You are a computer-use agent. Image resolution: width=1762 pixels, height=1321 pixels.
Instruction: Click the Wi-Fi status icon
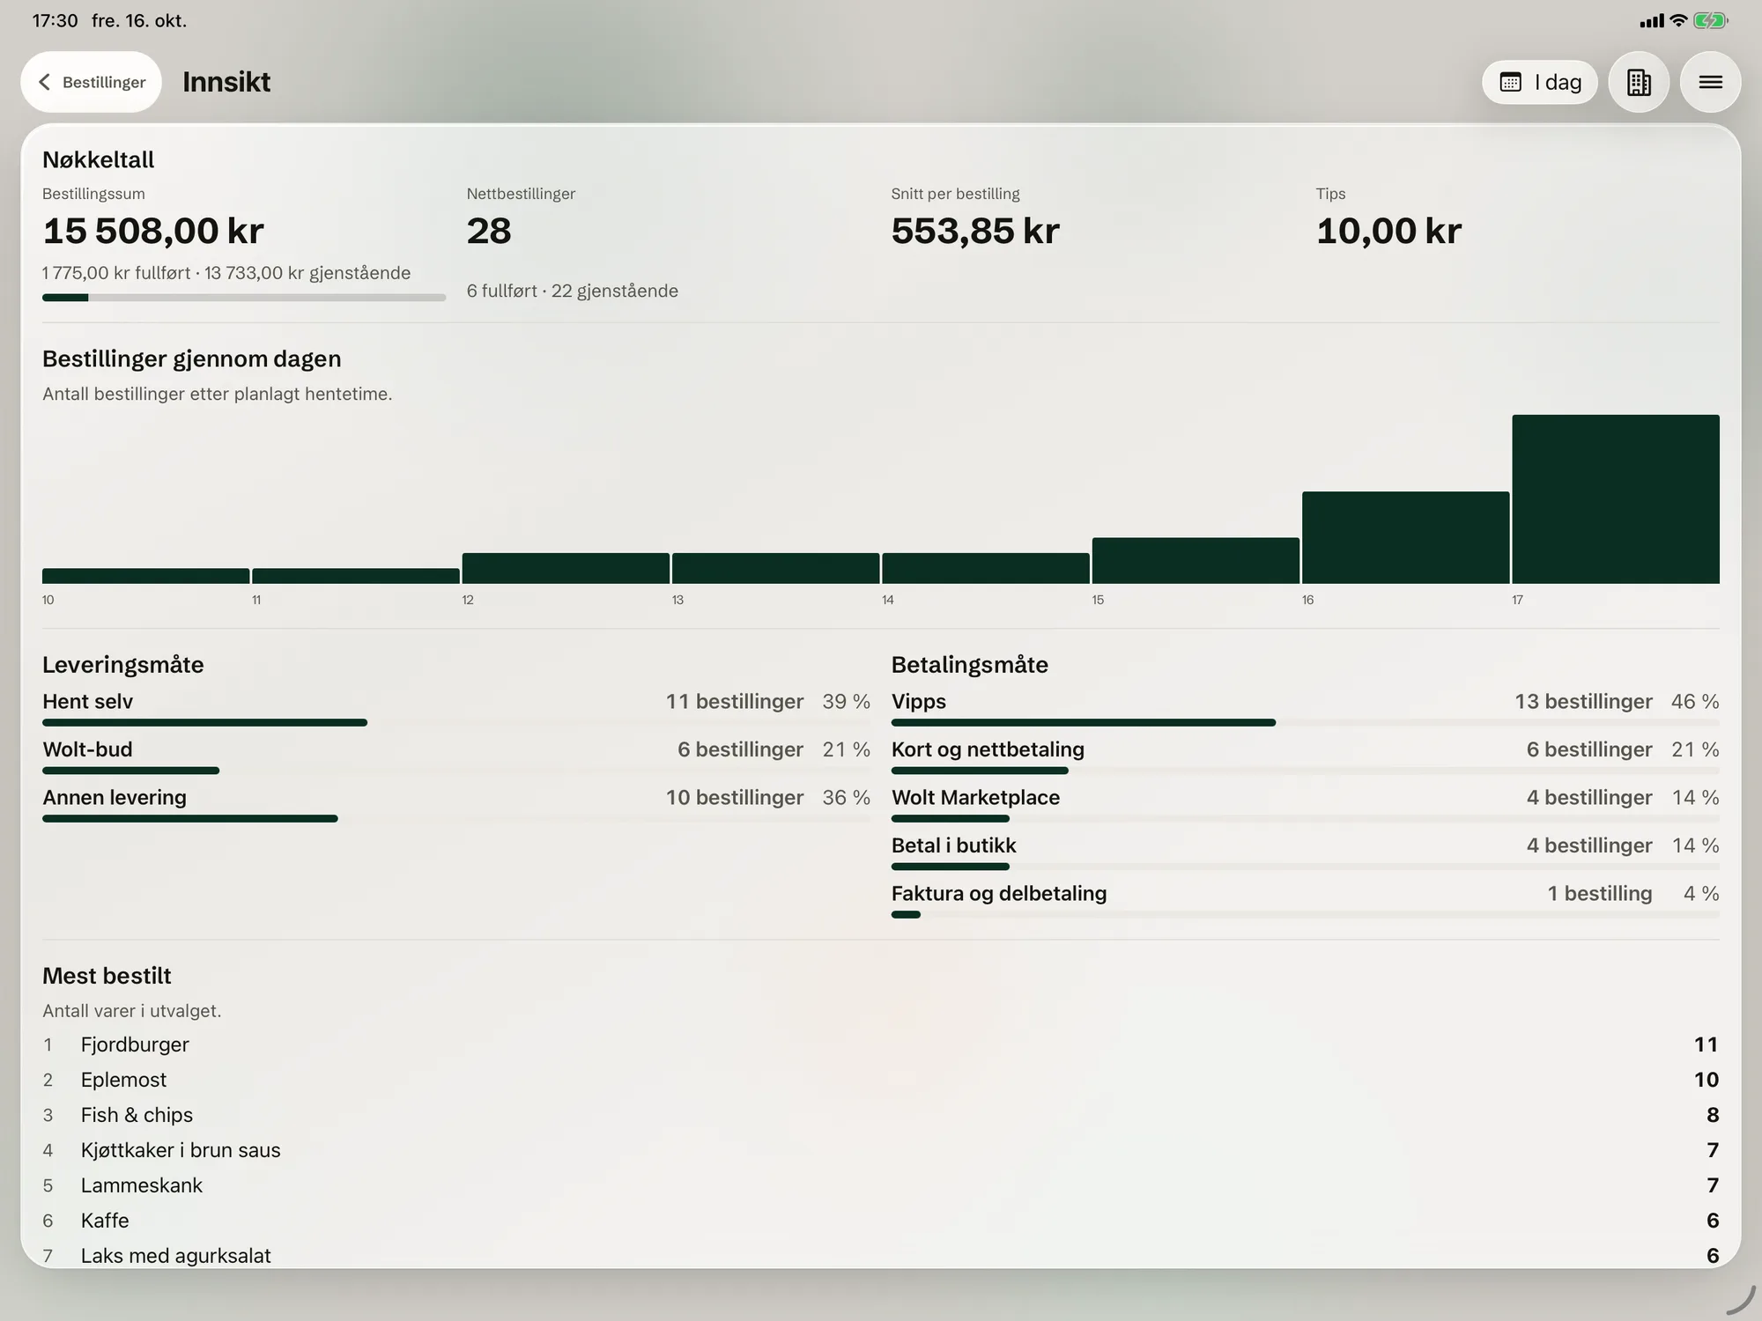click(x=1678, y=20)
